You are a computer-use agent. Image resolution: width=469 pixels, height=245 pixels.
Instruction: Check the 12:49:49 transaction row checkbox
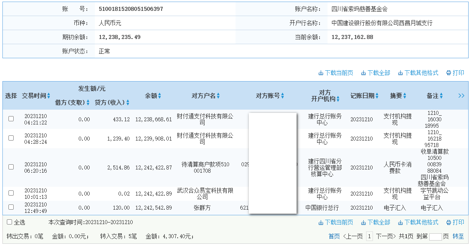point(11,207)
